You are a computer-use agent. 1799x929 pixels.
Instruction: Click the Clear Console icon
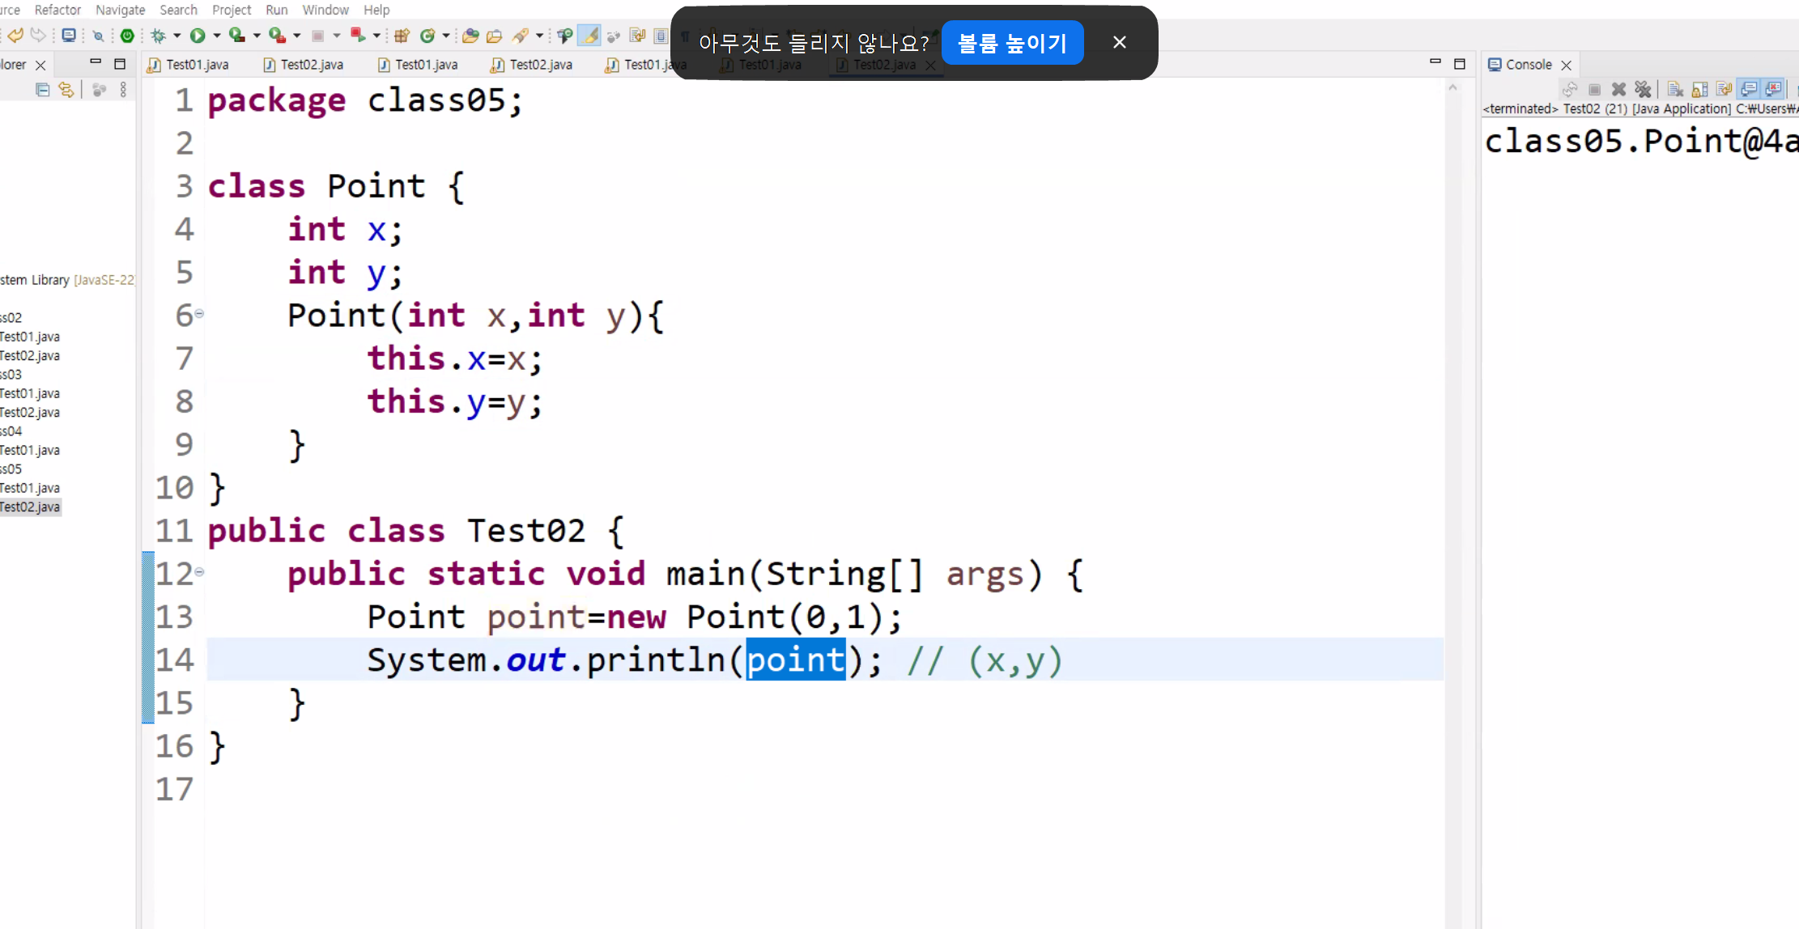click(x=1675, y=89)
